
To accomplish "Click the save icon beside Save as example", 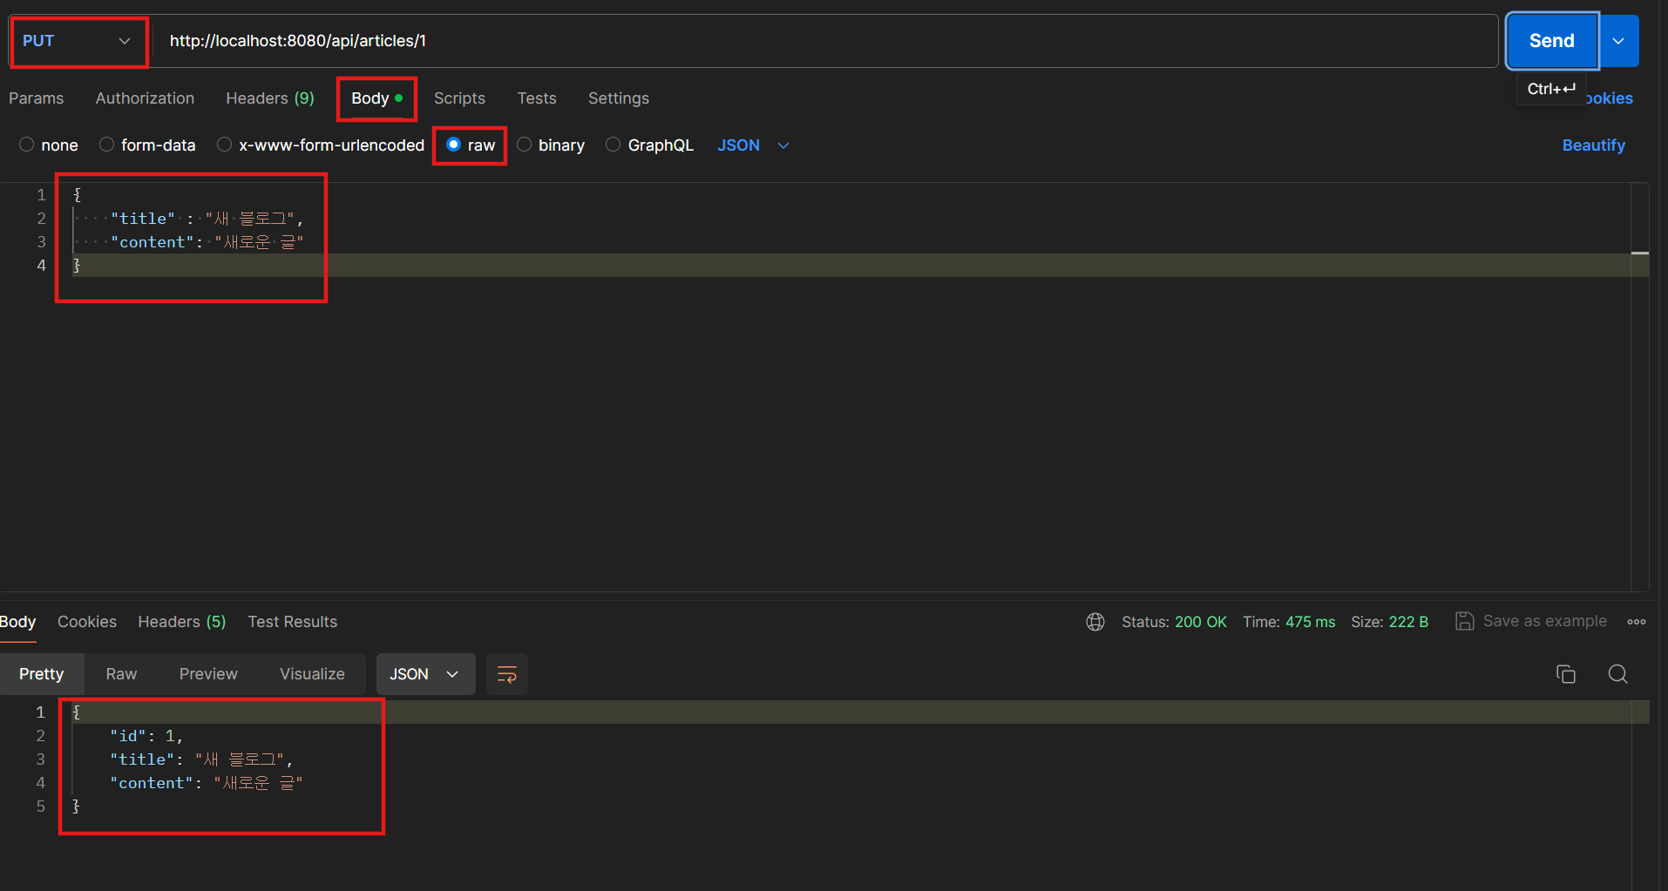I will tap(1465, 621).
